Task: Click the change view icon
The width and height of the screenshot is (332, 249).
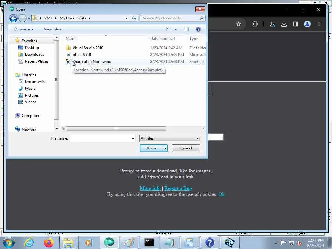Action: [169, 29]
